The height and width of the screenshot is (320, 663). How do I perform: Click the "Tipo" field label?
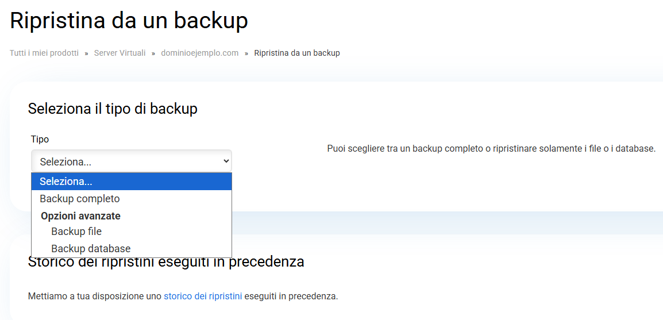pos(40,139)
